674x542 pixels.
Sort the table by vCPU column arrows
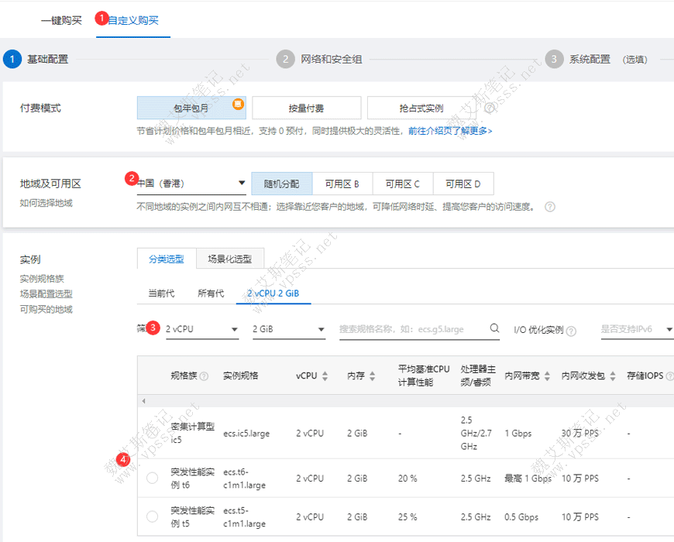(x=325, y=376)
